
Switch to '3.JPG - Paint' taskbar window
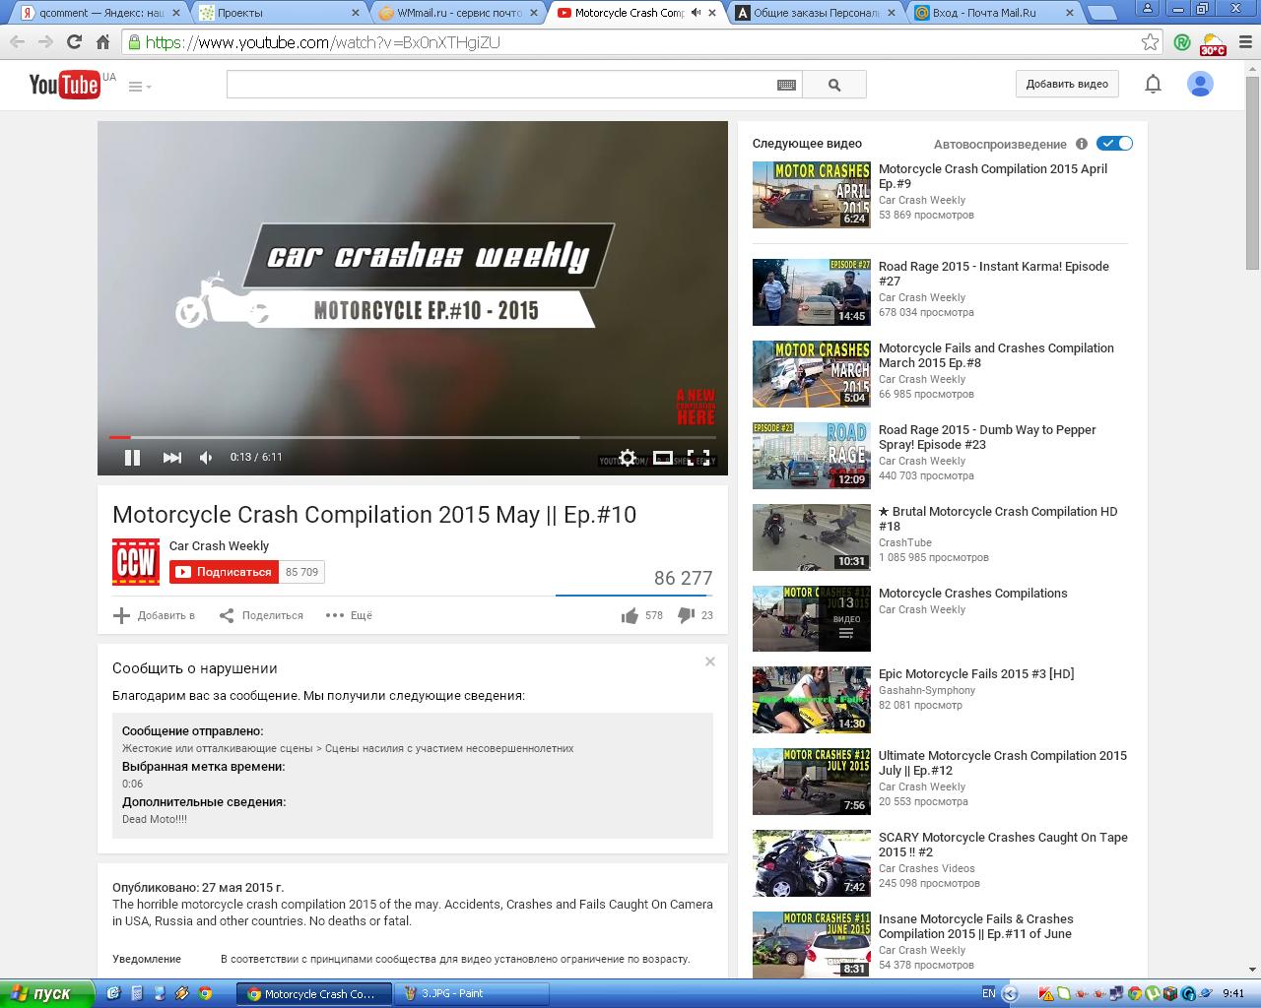(x=471, y=993)
